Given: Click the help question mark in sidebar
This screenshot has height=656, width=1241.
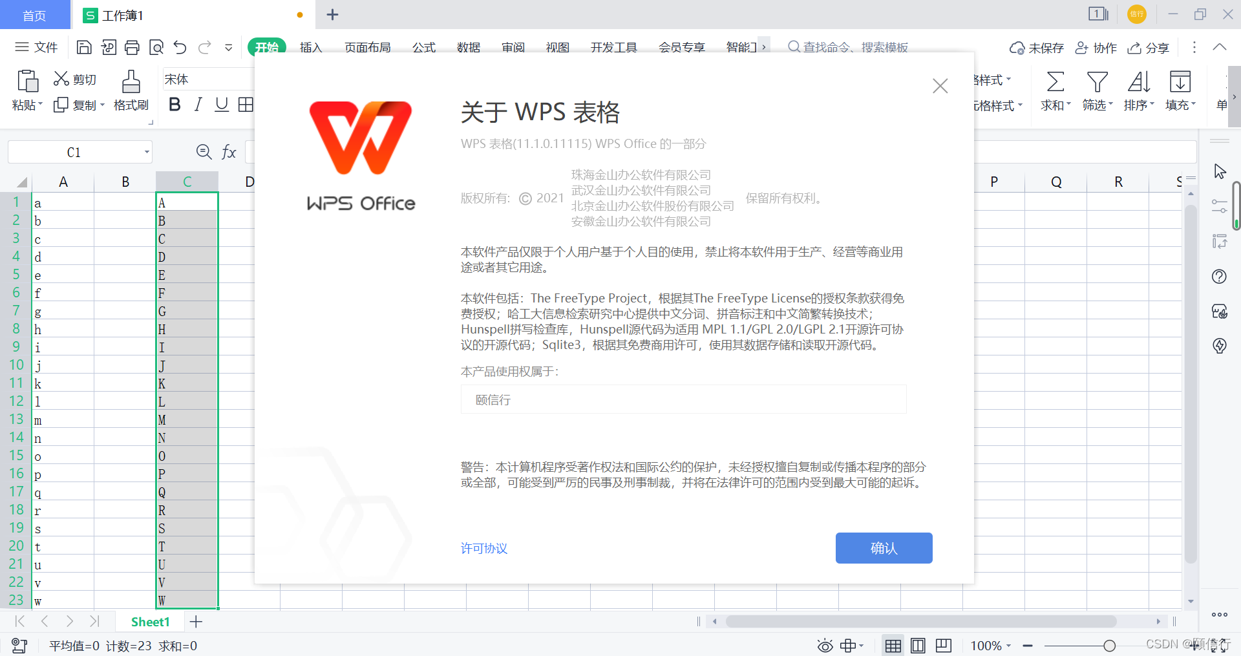Looking at the screenshot, I should click(1219, 277).
